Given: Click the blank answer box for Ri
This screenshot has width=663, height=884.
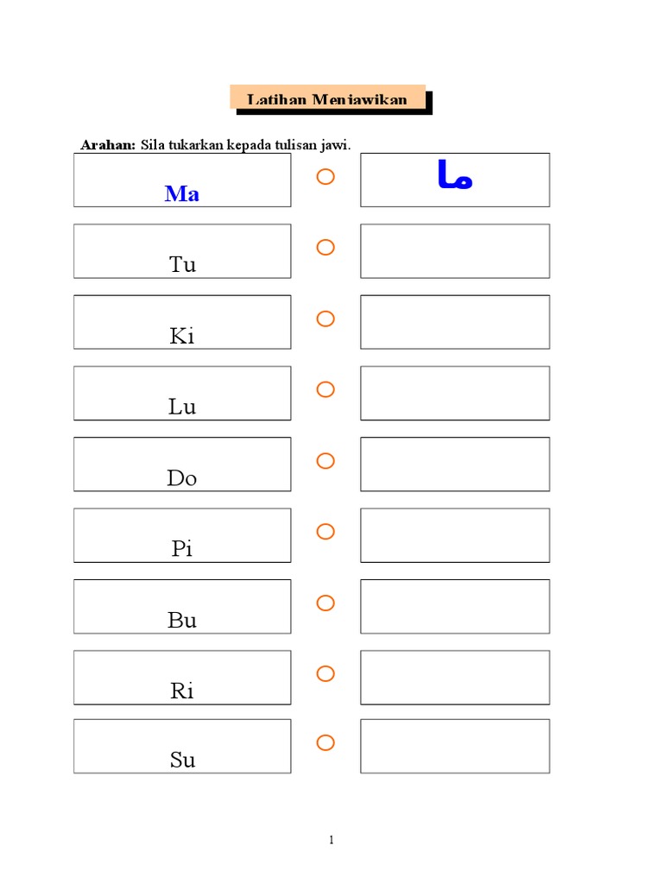Looking at the screenshot, I should click(x=455, y=677).
